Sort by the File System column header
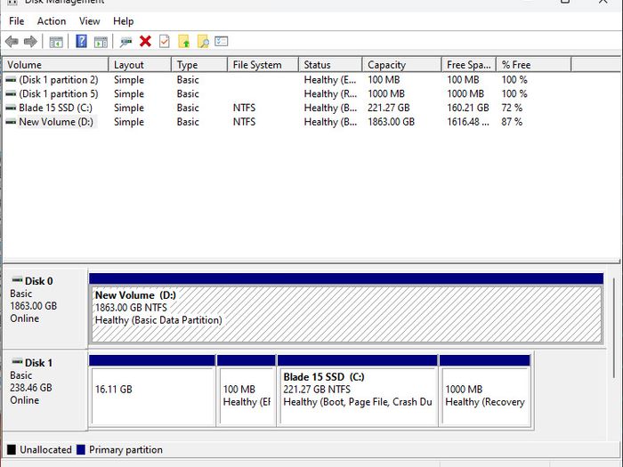 (263, 65)
